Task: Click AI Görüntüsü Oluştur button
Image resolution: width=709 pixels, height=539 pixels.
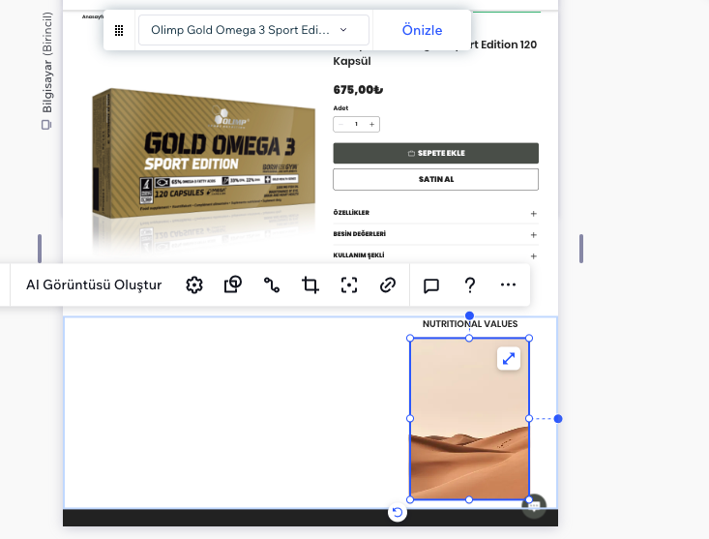Action: pos(94,284)
